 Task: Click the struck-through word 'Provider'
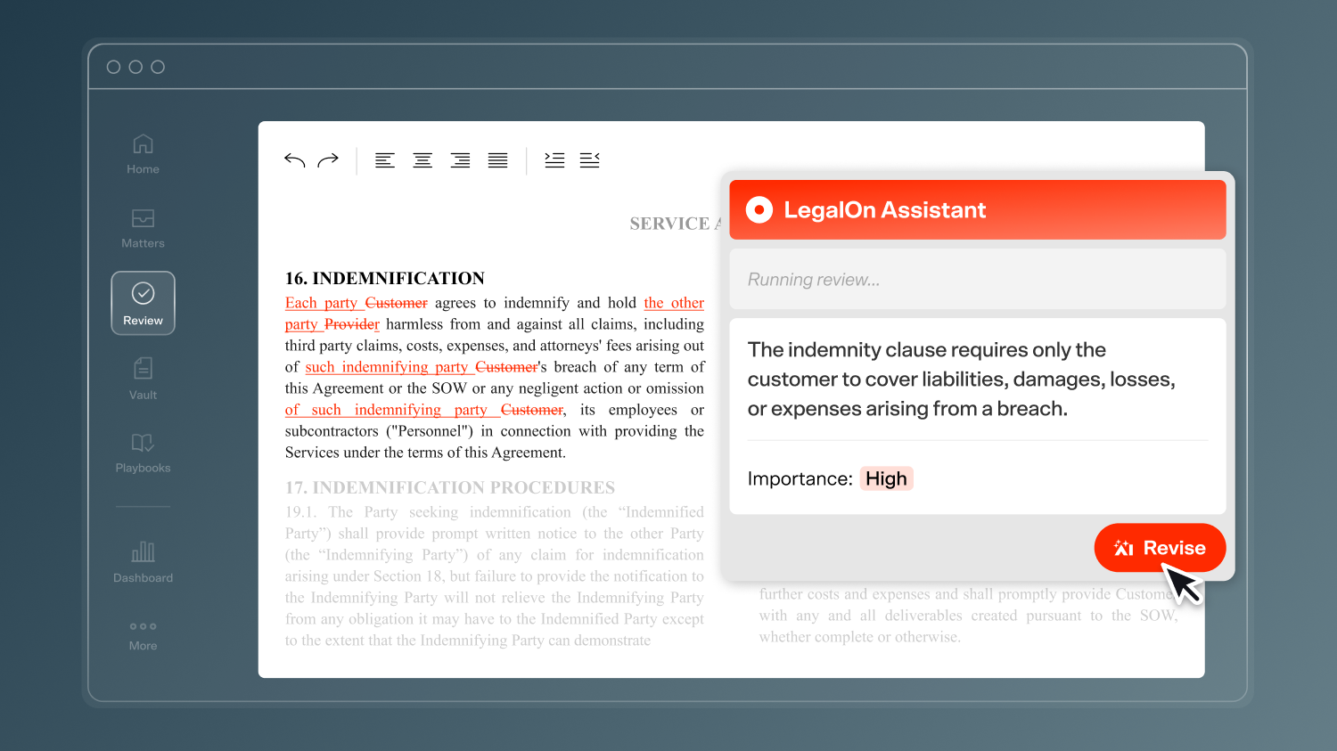pos(352,324)
